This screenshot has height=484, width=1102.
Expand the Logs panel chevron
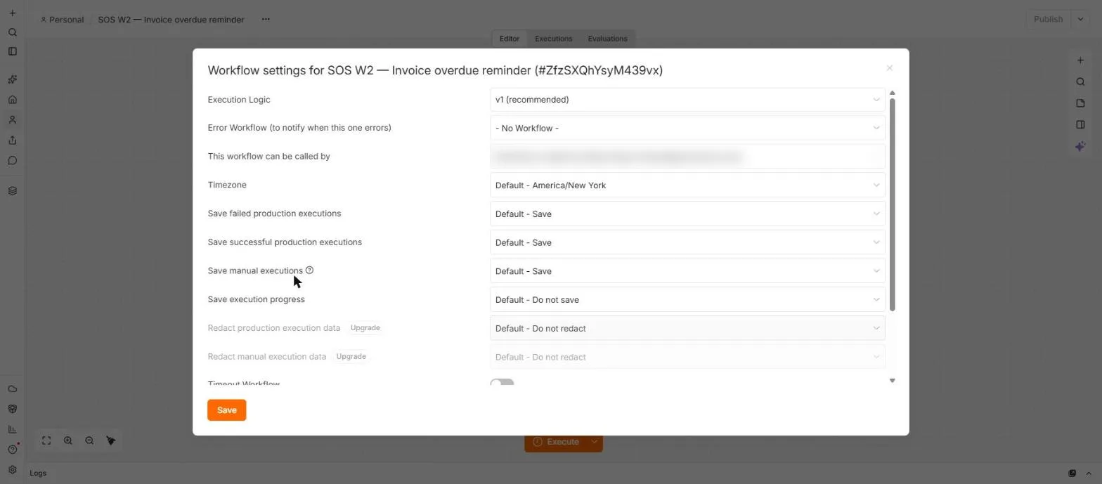point(1089,473)
